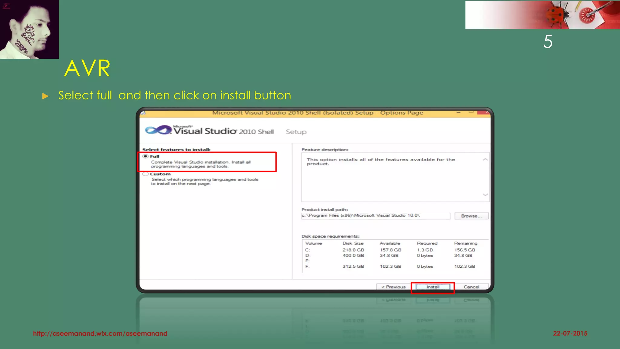This screenshot has width=620, height=349.
Task: Select the Custom installation radio button
Action: (146, 174)
